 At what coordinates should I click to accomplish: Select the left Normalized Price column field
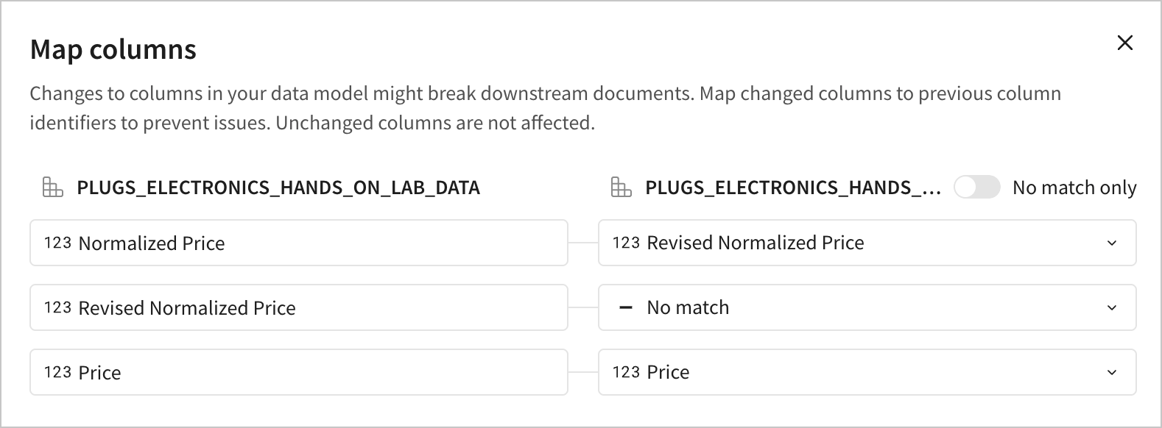pyautogui.click(x=298, y=243)
